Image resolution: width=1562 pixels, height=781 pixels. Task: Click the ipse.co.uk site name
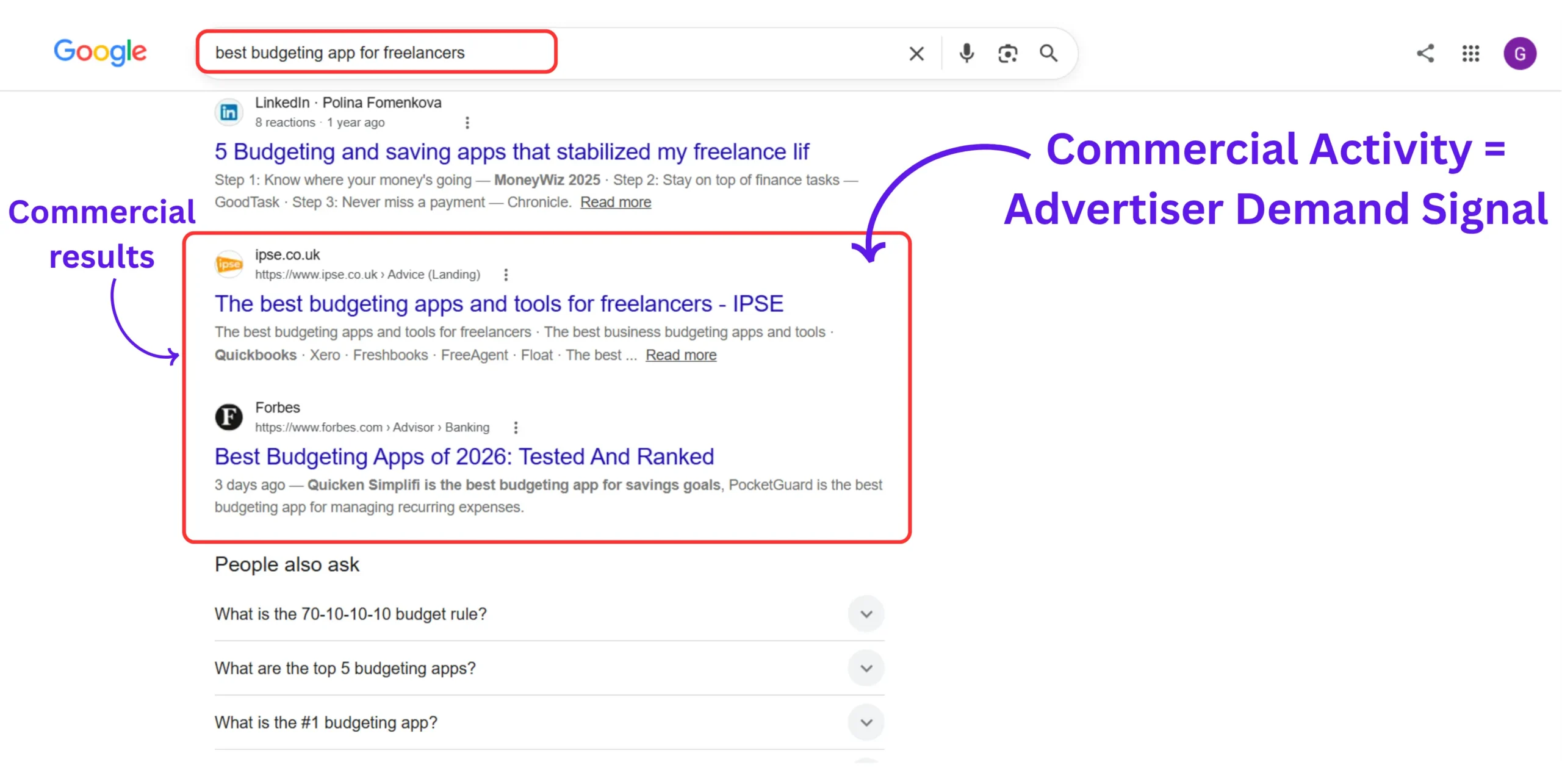287,254
